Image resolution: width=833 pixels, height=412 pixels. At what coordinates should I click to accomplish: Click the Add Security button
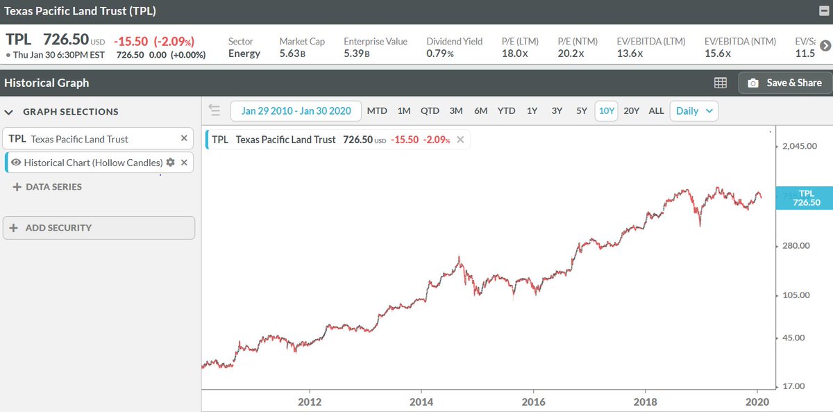[99, 228]
